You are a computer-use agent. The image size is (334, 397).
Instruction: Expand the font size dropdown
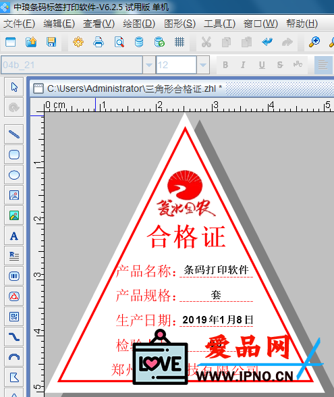[203, 65]
